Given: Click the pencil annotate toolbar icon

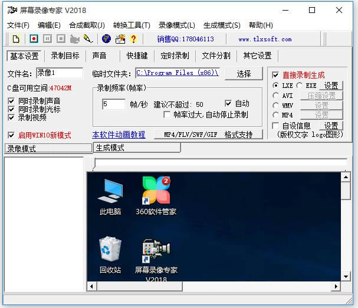Looking at the screenshot, I should click(88, 39).
